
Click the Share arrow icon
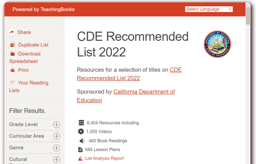(x=11, y=32)
